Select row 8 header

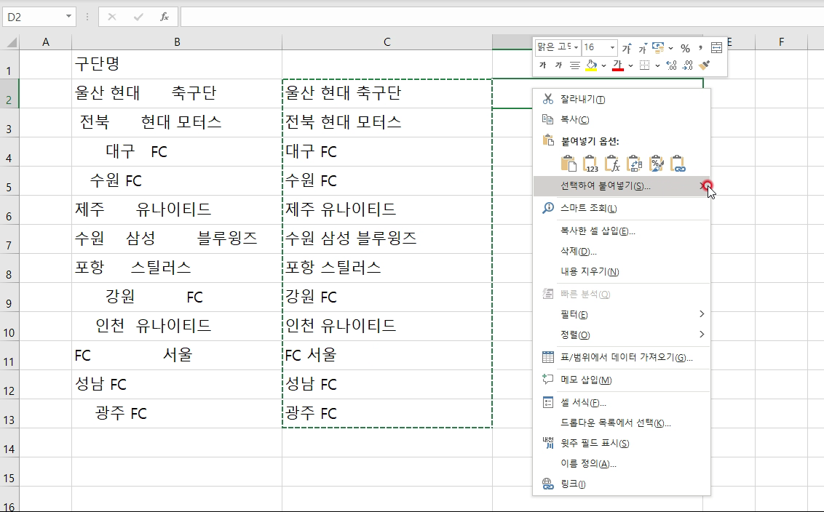click(x=9, y=268)
